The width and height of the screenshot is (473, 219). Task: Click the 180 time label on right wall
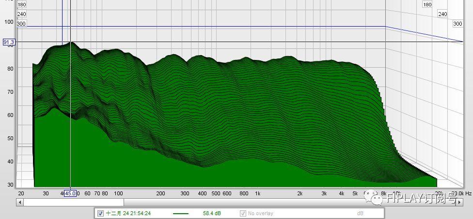click(x=427, y=4)
